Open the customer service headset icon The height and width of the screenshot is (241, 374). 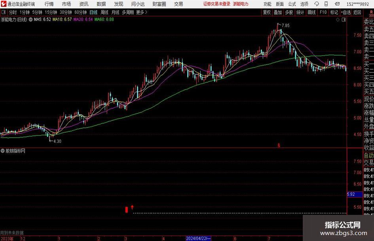pos(317,4)
